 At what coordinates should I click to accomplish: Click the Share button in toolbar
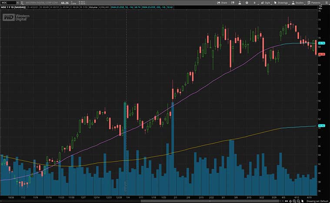point(222,3)
